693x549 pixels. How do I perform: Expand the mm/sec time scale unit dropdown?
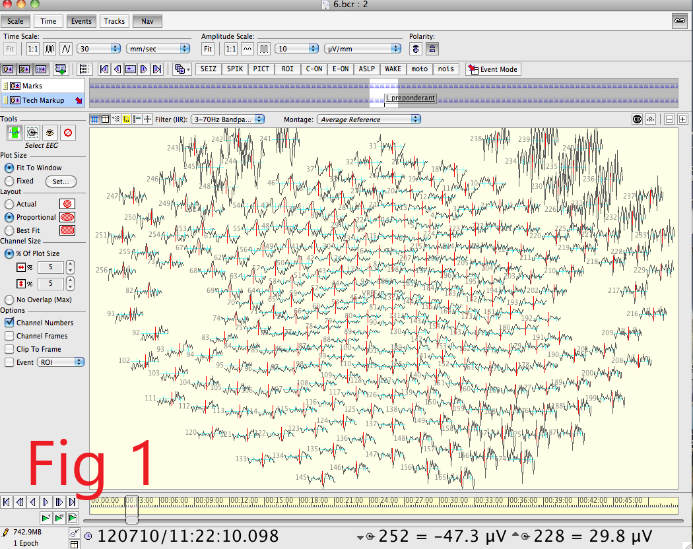tap(158, 49)
